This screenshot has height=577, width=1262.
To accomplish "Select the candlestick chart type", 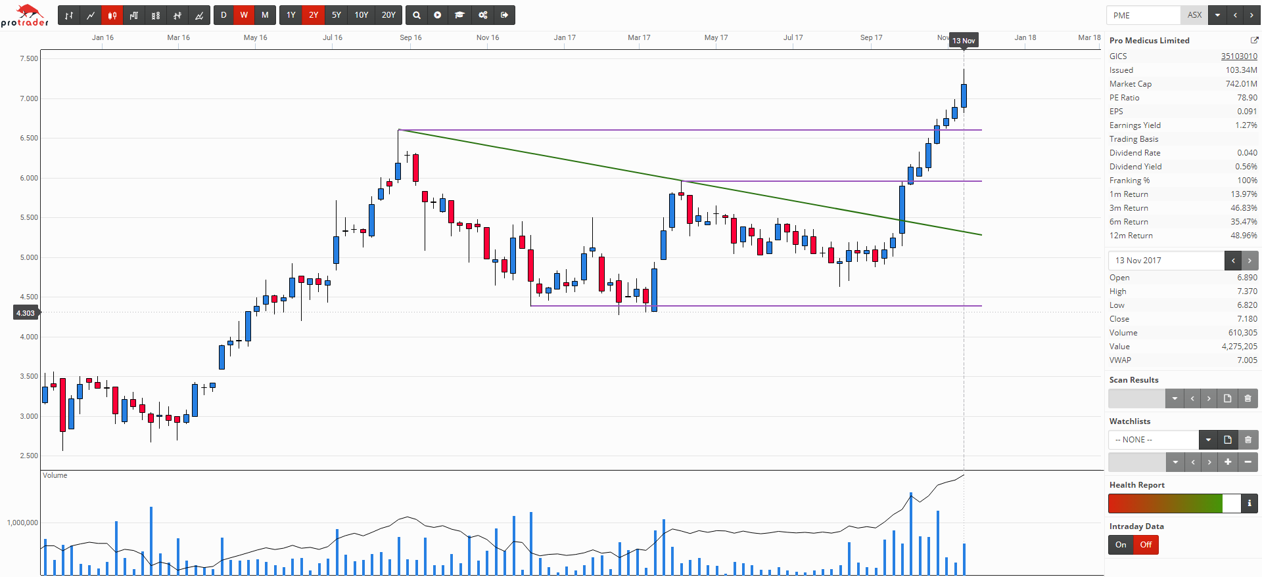I will (112, 15).
